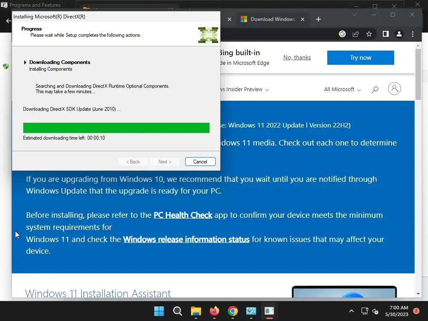Image resolution: width=428 pixels, height=321 pixels.
Task: Click shield icon in Programs and Features window
Action: point(6,66)
